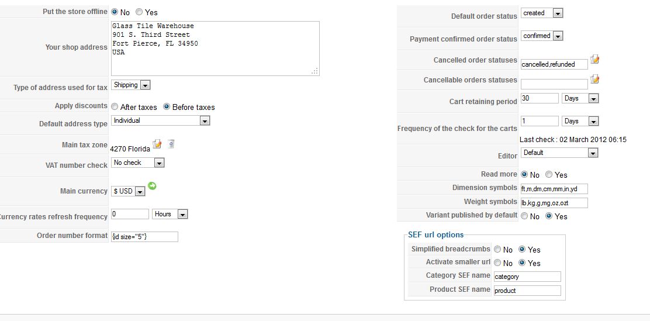Click trash icon to remove Florida tax zone

tap(171, 144)
